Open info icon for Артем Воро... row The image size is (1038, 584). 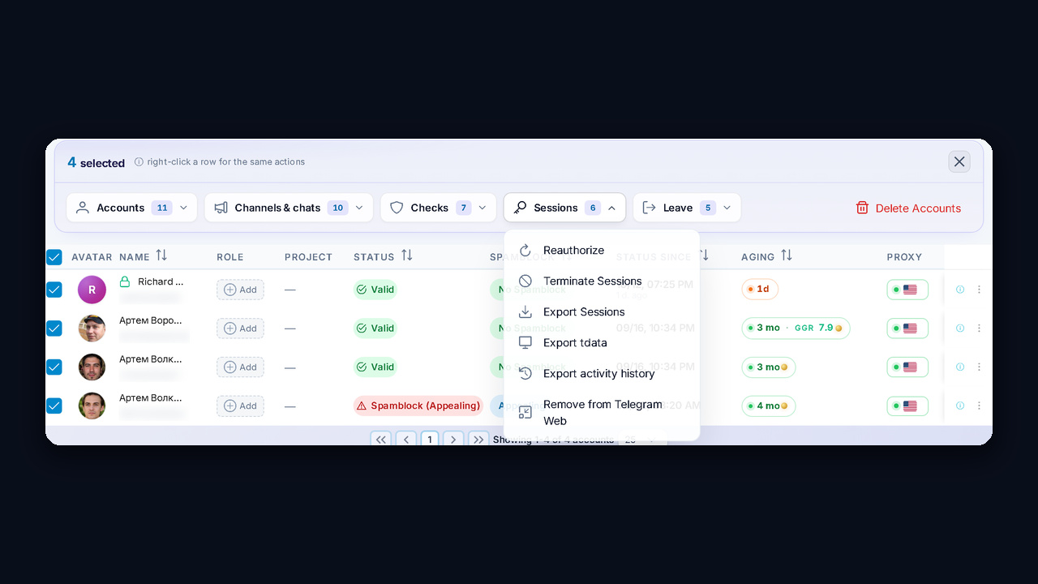[x=960, y=328]
